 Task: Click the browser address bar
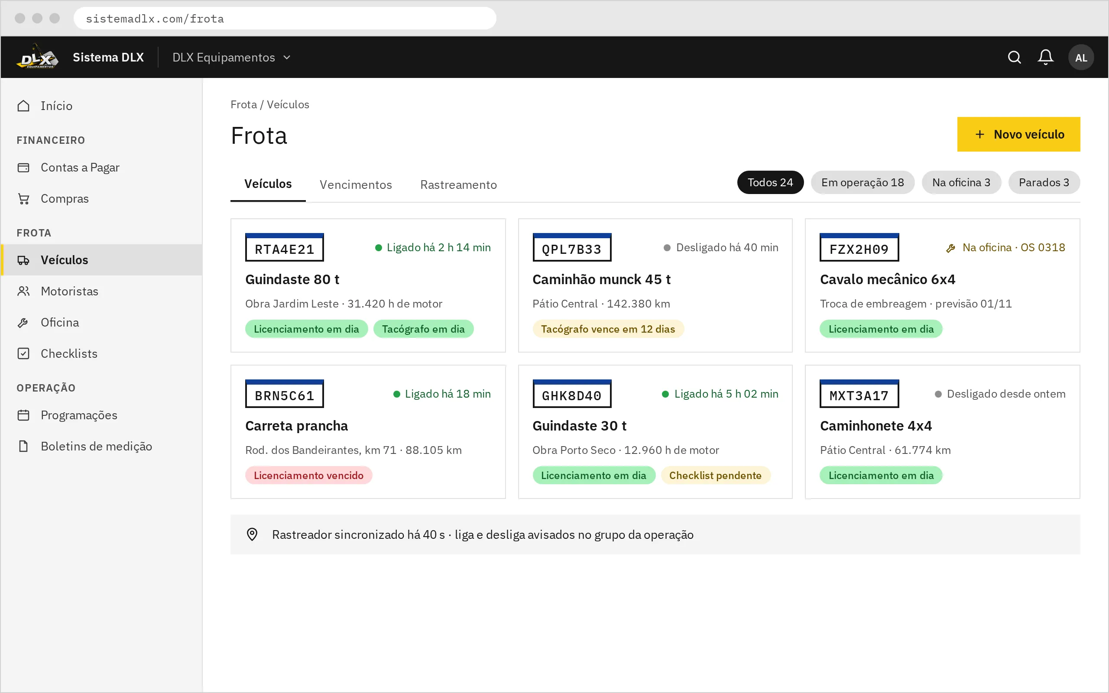click(x=285, y=18)
